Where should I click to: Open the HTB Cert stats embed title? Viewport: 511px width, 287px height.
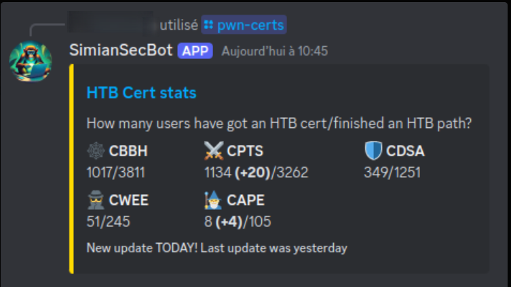coord(141,93)
